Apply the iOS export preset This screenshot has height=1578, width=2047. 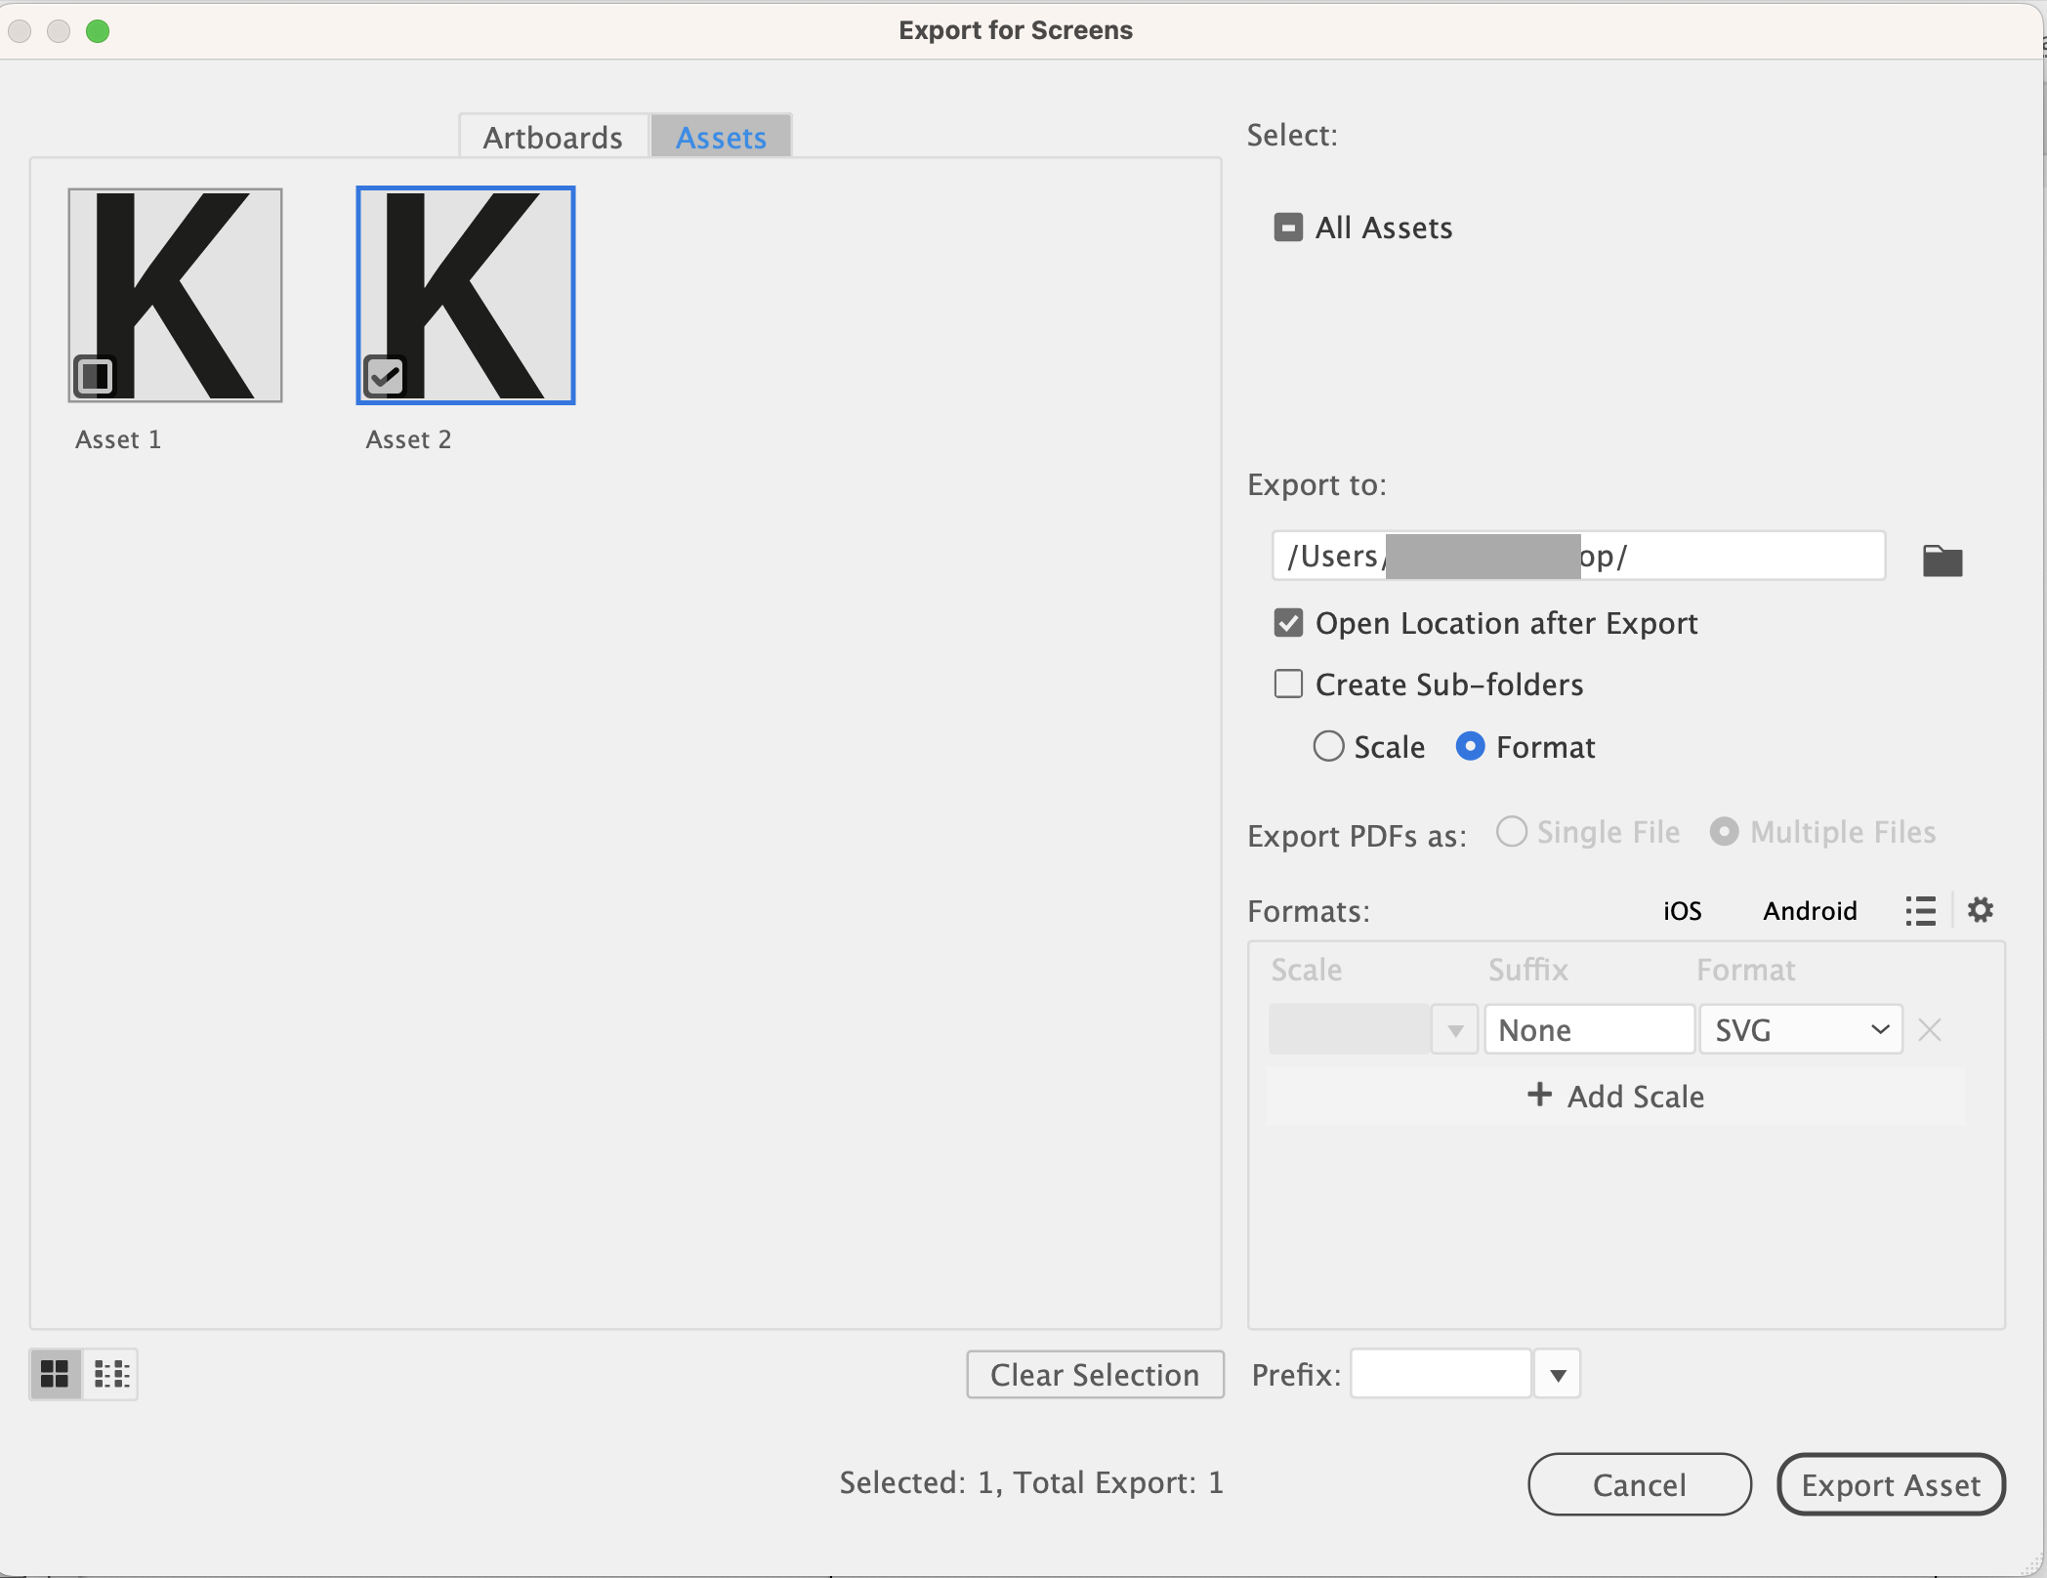click(1680, 909)
